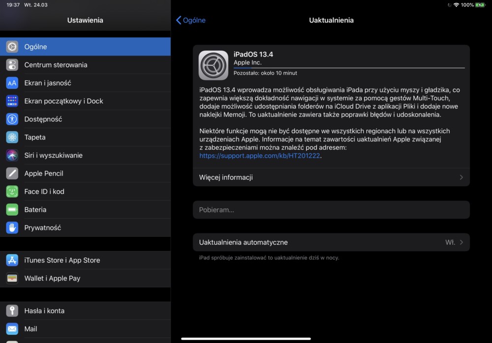Tap the iTunes Store i App Store icon
The image size is (492, 343).
(x=12, y=260)
